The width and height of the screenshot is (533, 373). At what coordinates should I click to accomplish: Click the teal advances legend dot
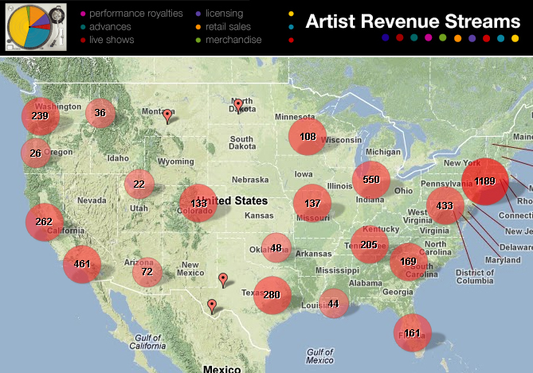[83, 27]
